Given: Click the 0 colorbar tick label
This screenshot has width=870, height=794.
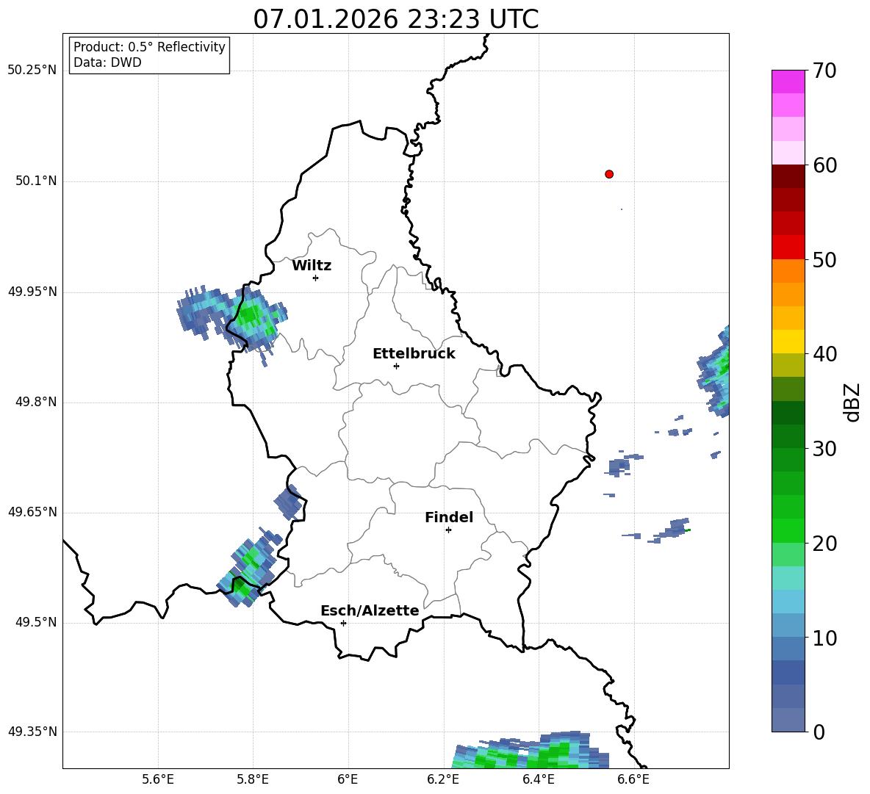Looking at the screenshot, I should [x=819, y=732].
